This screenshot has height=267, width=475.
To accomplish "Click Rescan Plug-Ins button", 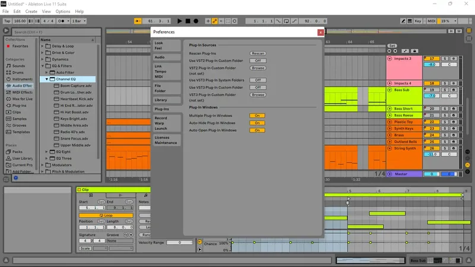I will click(258, 53).
